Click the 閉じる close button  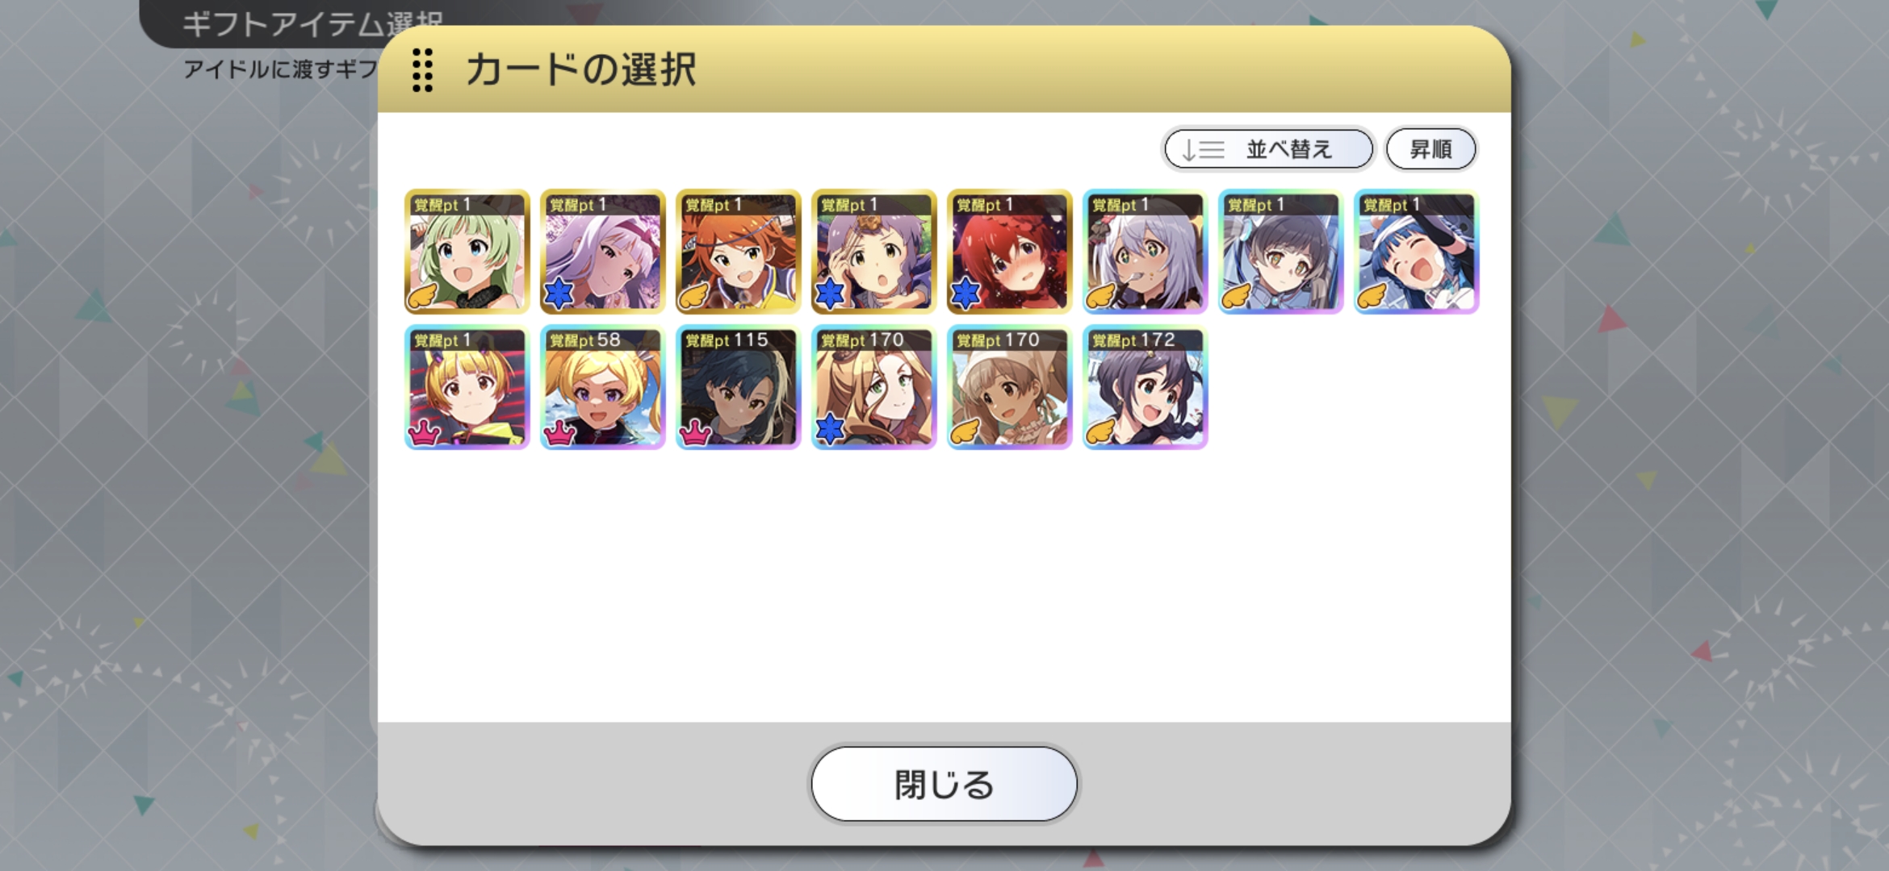944,784
